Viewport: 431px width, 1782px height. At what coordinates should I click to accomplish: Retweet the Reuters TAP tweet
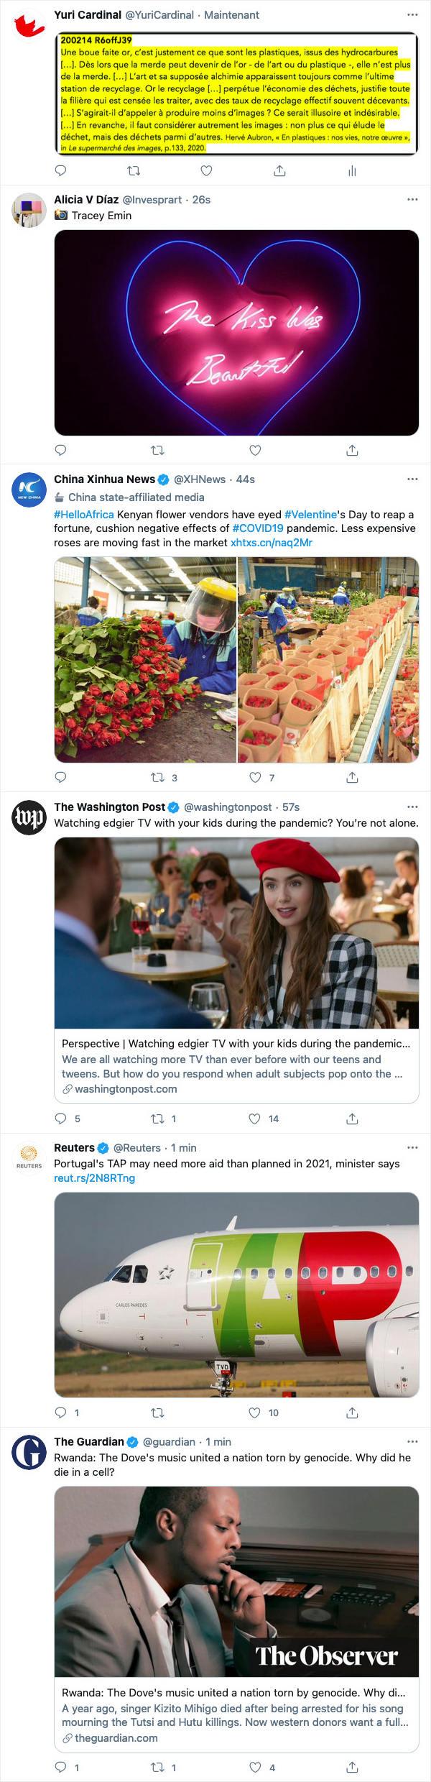click(157, 1413)
